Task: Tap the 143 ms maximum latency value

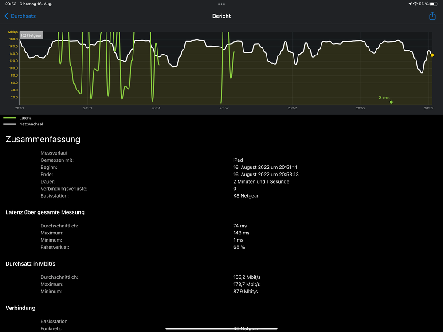Action: point(241,233)
